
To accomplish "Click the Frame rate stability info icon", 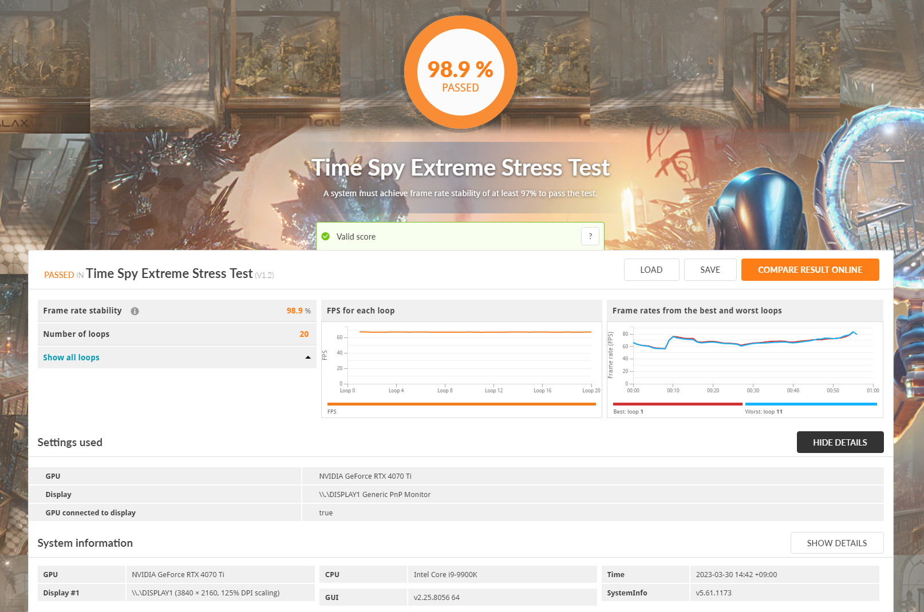I will click(135, 311).
